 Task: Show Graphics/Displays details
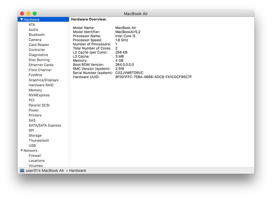[x=43, y=80]
